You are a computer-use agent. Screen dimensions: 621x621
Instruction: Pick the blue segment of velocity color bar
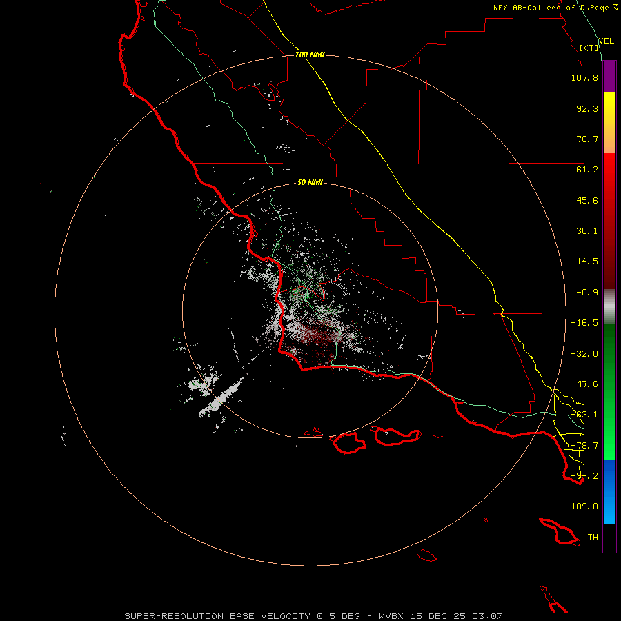[609, 492]
